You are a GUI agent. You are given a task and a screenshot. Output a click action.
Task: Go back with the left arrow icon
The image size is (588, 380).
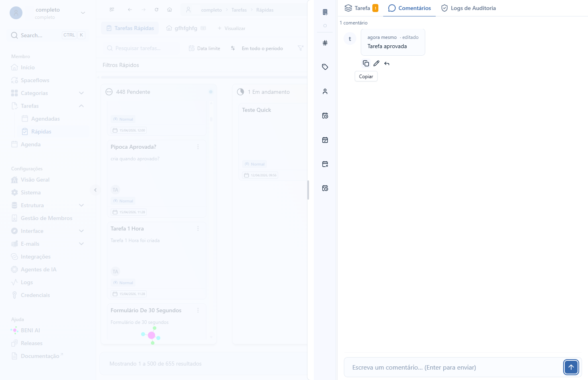click(130, 10)
